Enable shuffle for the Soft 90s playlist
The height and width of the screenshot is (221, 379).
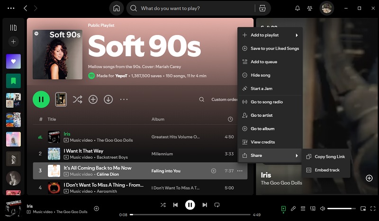[x=77, y=99]
